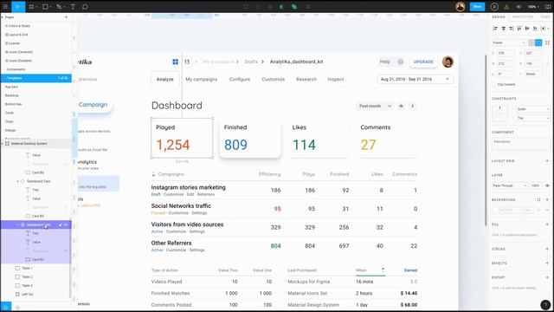Click the yellow warning triangle icon

click(506, 7)
